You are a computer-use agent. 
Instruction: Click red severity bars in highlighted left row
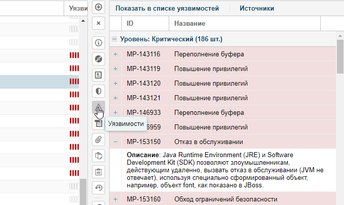pos(74,82)
